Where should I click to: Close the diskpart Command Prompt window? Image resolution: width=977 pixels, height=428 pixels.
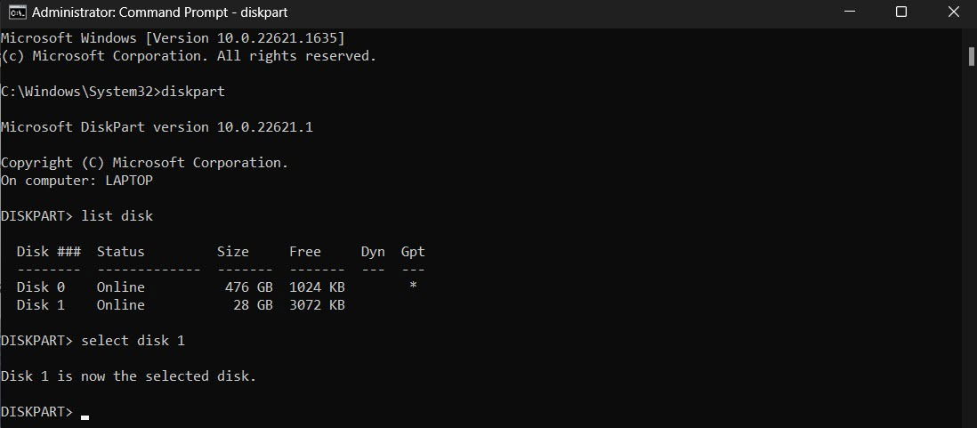(x=953, y=12)
